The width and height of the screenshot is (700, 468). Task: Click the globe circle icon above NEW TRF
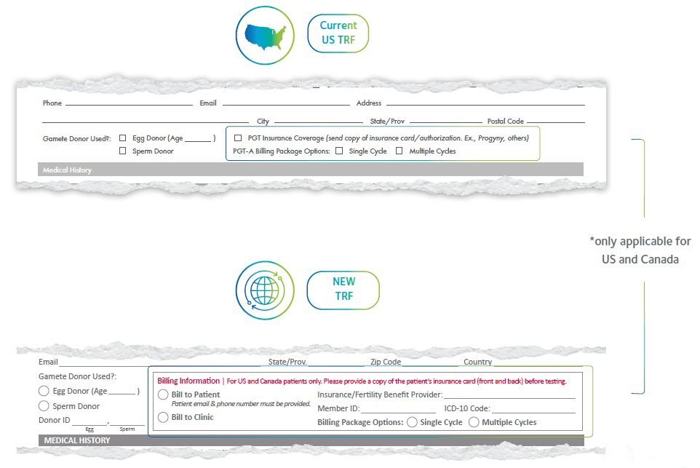coord(265,290)
